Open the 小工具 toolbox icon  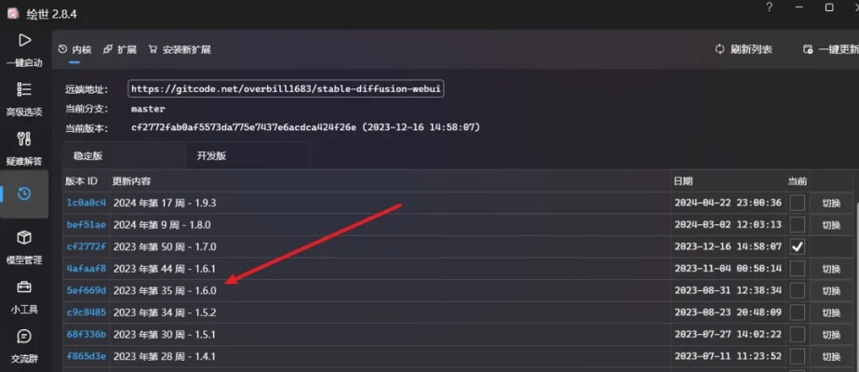[25, 288]
